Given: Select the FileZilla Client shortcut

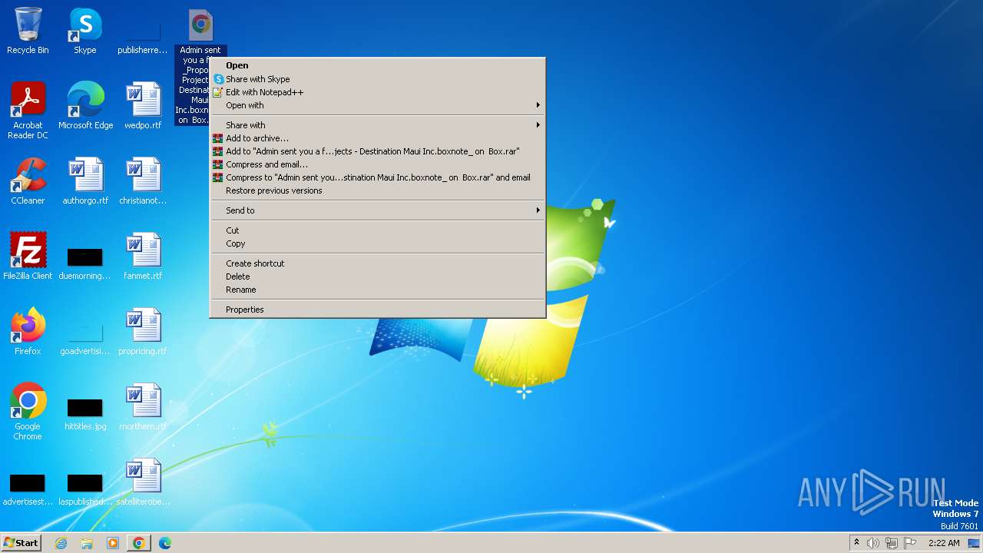Looking at the screenshot, I should (28, 257).
